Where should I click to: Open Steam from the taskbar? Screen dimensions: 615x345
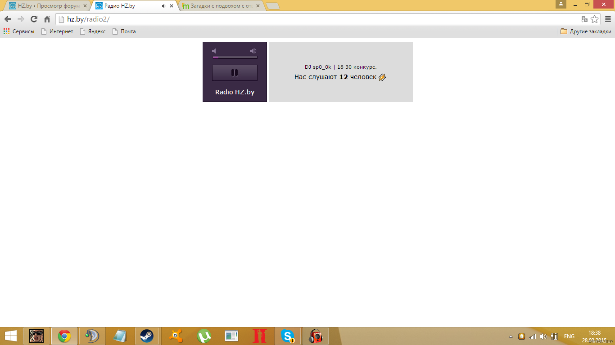[x=146, y=336]
